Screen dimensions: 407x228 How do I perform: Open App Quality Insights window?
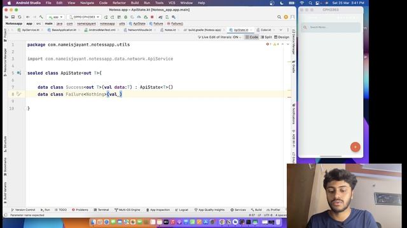(x=209, y=210)
